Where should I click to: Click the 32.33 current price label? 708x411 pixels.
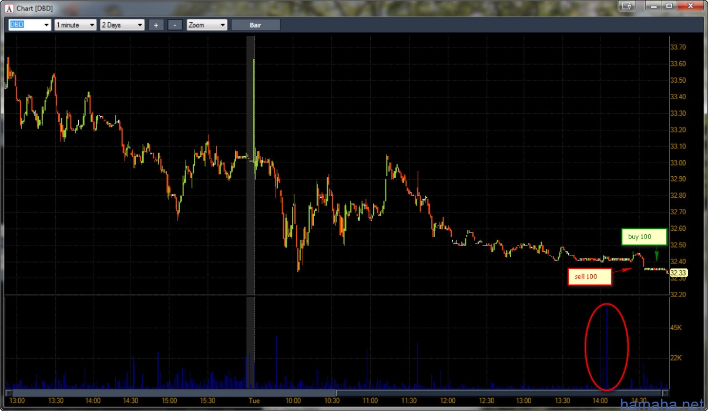click(678, 272)
